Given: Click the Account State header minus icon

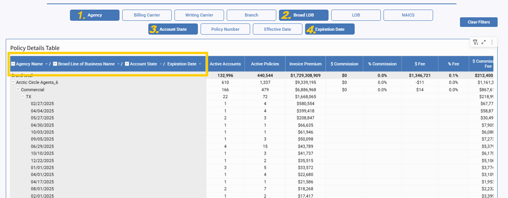Looking at the screenshot, I should [127, 64].
